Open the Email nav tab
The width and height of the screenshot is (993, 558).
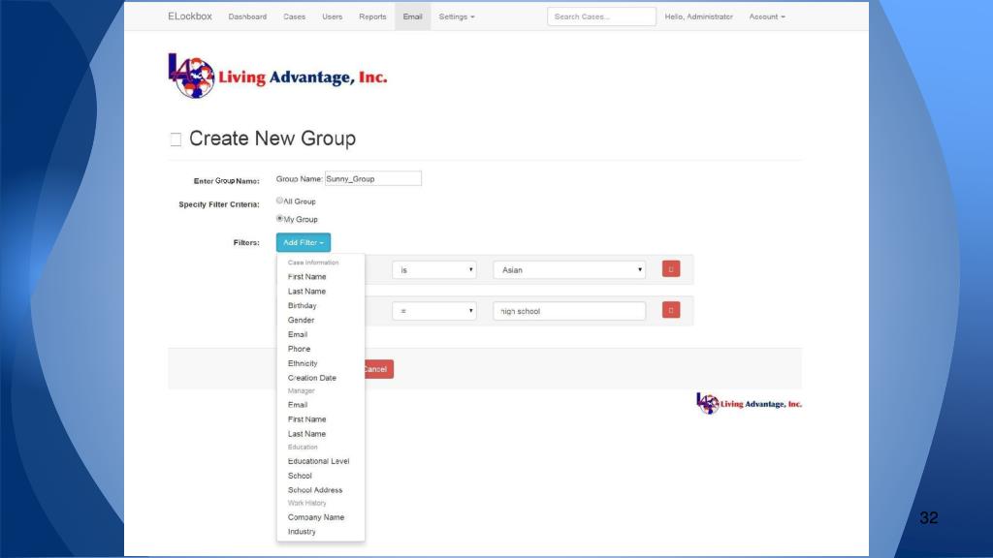[x=412, y=16]
